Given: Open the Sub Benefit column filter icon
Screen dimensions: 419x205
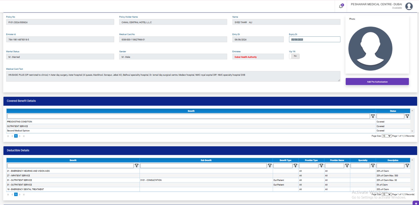Looking at the screenshot, I should point(269,166).
